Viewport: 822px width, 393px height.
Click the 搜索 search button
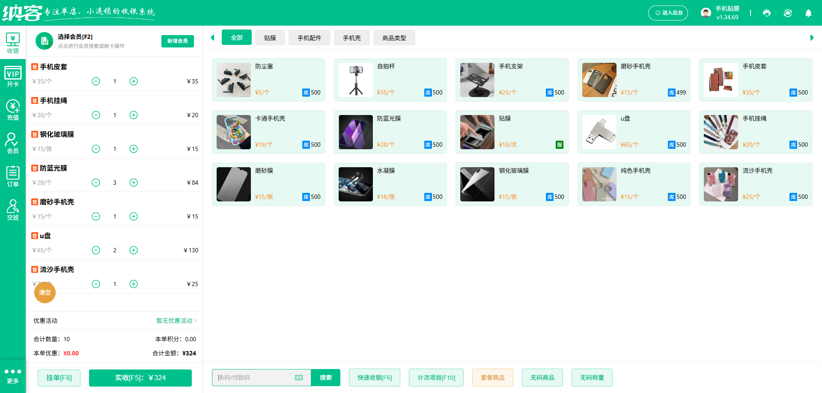(326, 378)
